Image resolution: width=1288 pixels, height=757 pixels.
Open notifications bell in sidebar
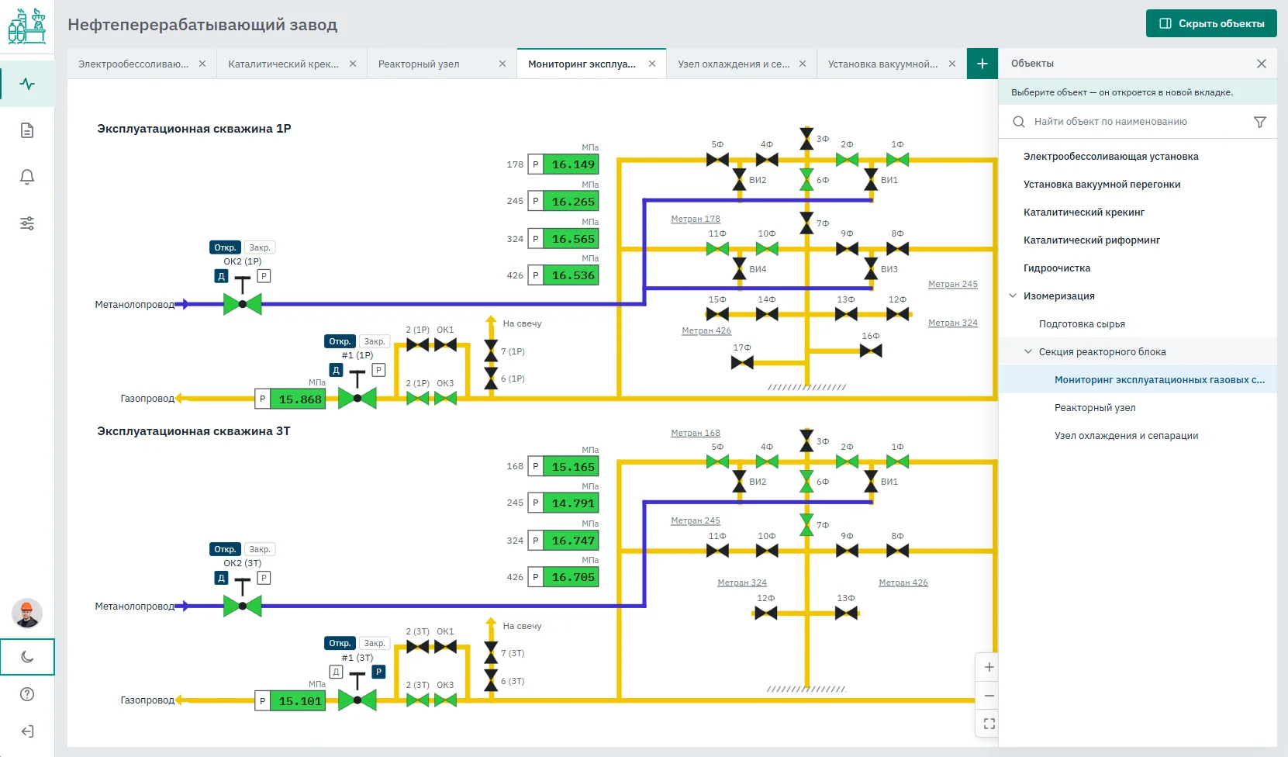(x=27, y=177)
